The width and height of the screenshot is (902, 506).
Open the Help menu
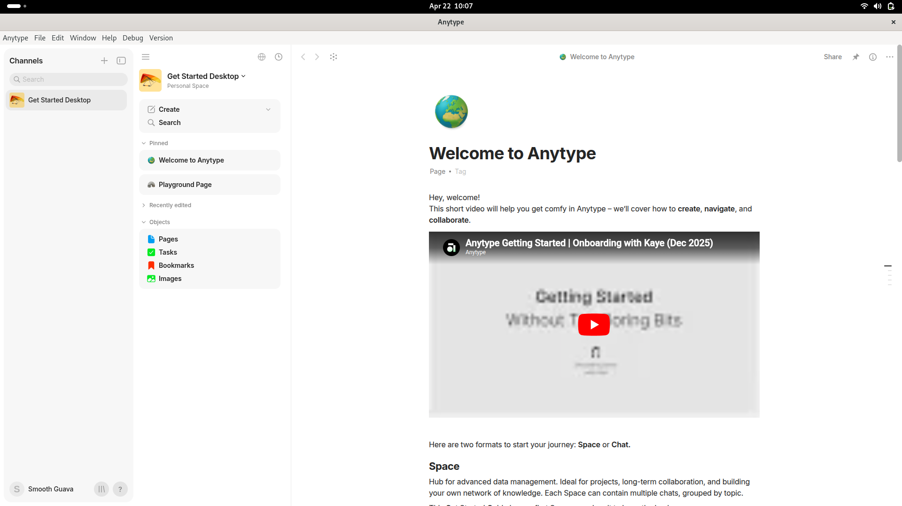pyautogui.click(x=109, y=38)
